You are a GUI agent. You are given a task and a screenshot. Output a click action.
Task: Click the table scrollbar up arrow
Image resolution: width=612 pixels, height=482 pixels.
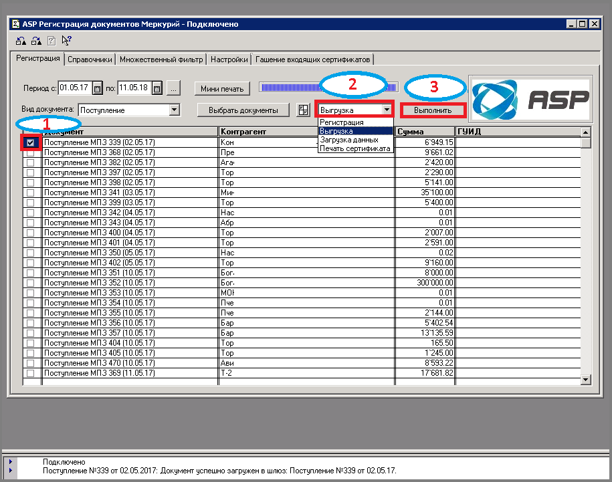(585, 132)
